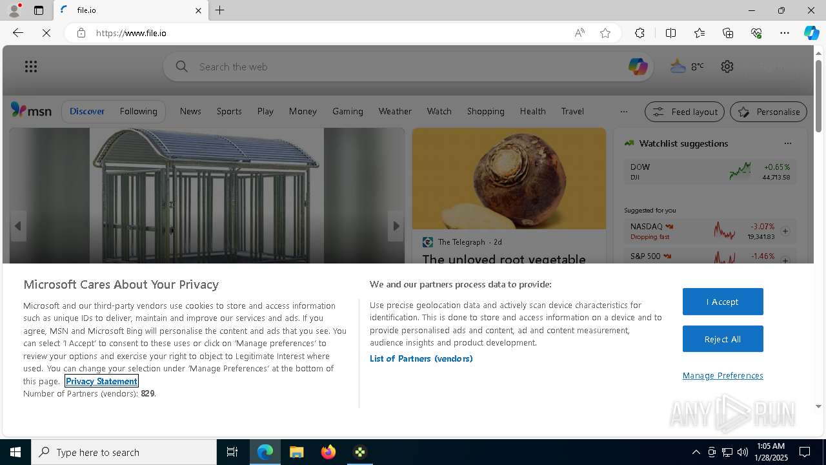Open Watchlist suggestions options menu
The height and width of the screenshot is (465, 826).
coord(787,143)
